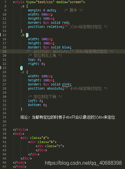Screen dimensions: 125x169
Task: Click the 'blue' color value
Action: (66, 47)
